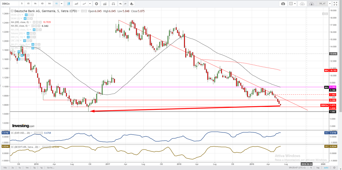Open settings gear for DEMA (21)
This screenshot has width=342, height=170.
(x=29, y=15)
